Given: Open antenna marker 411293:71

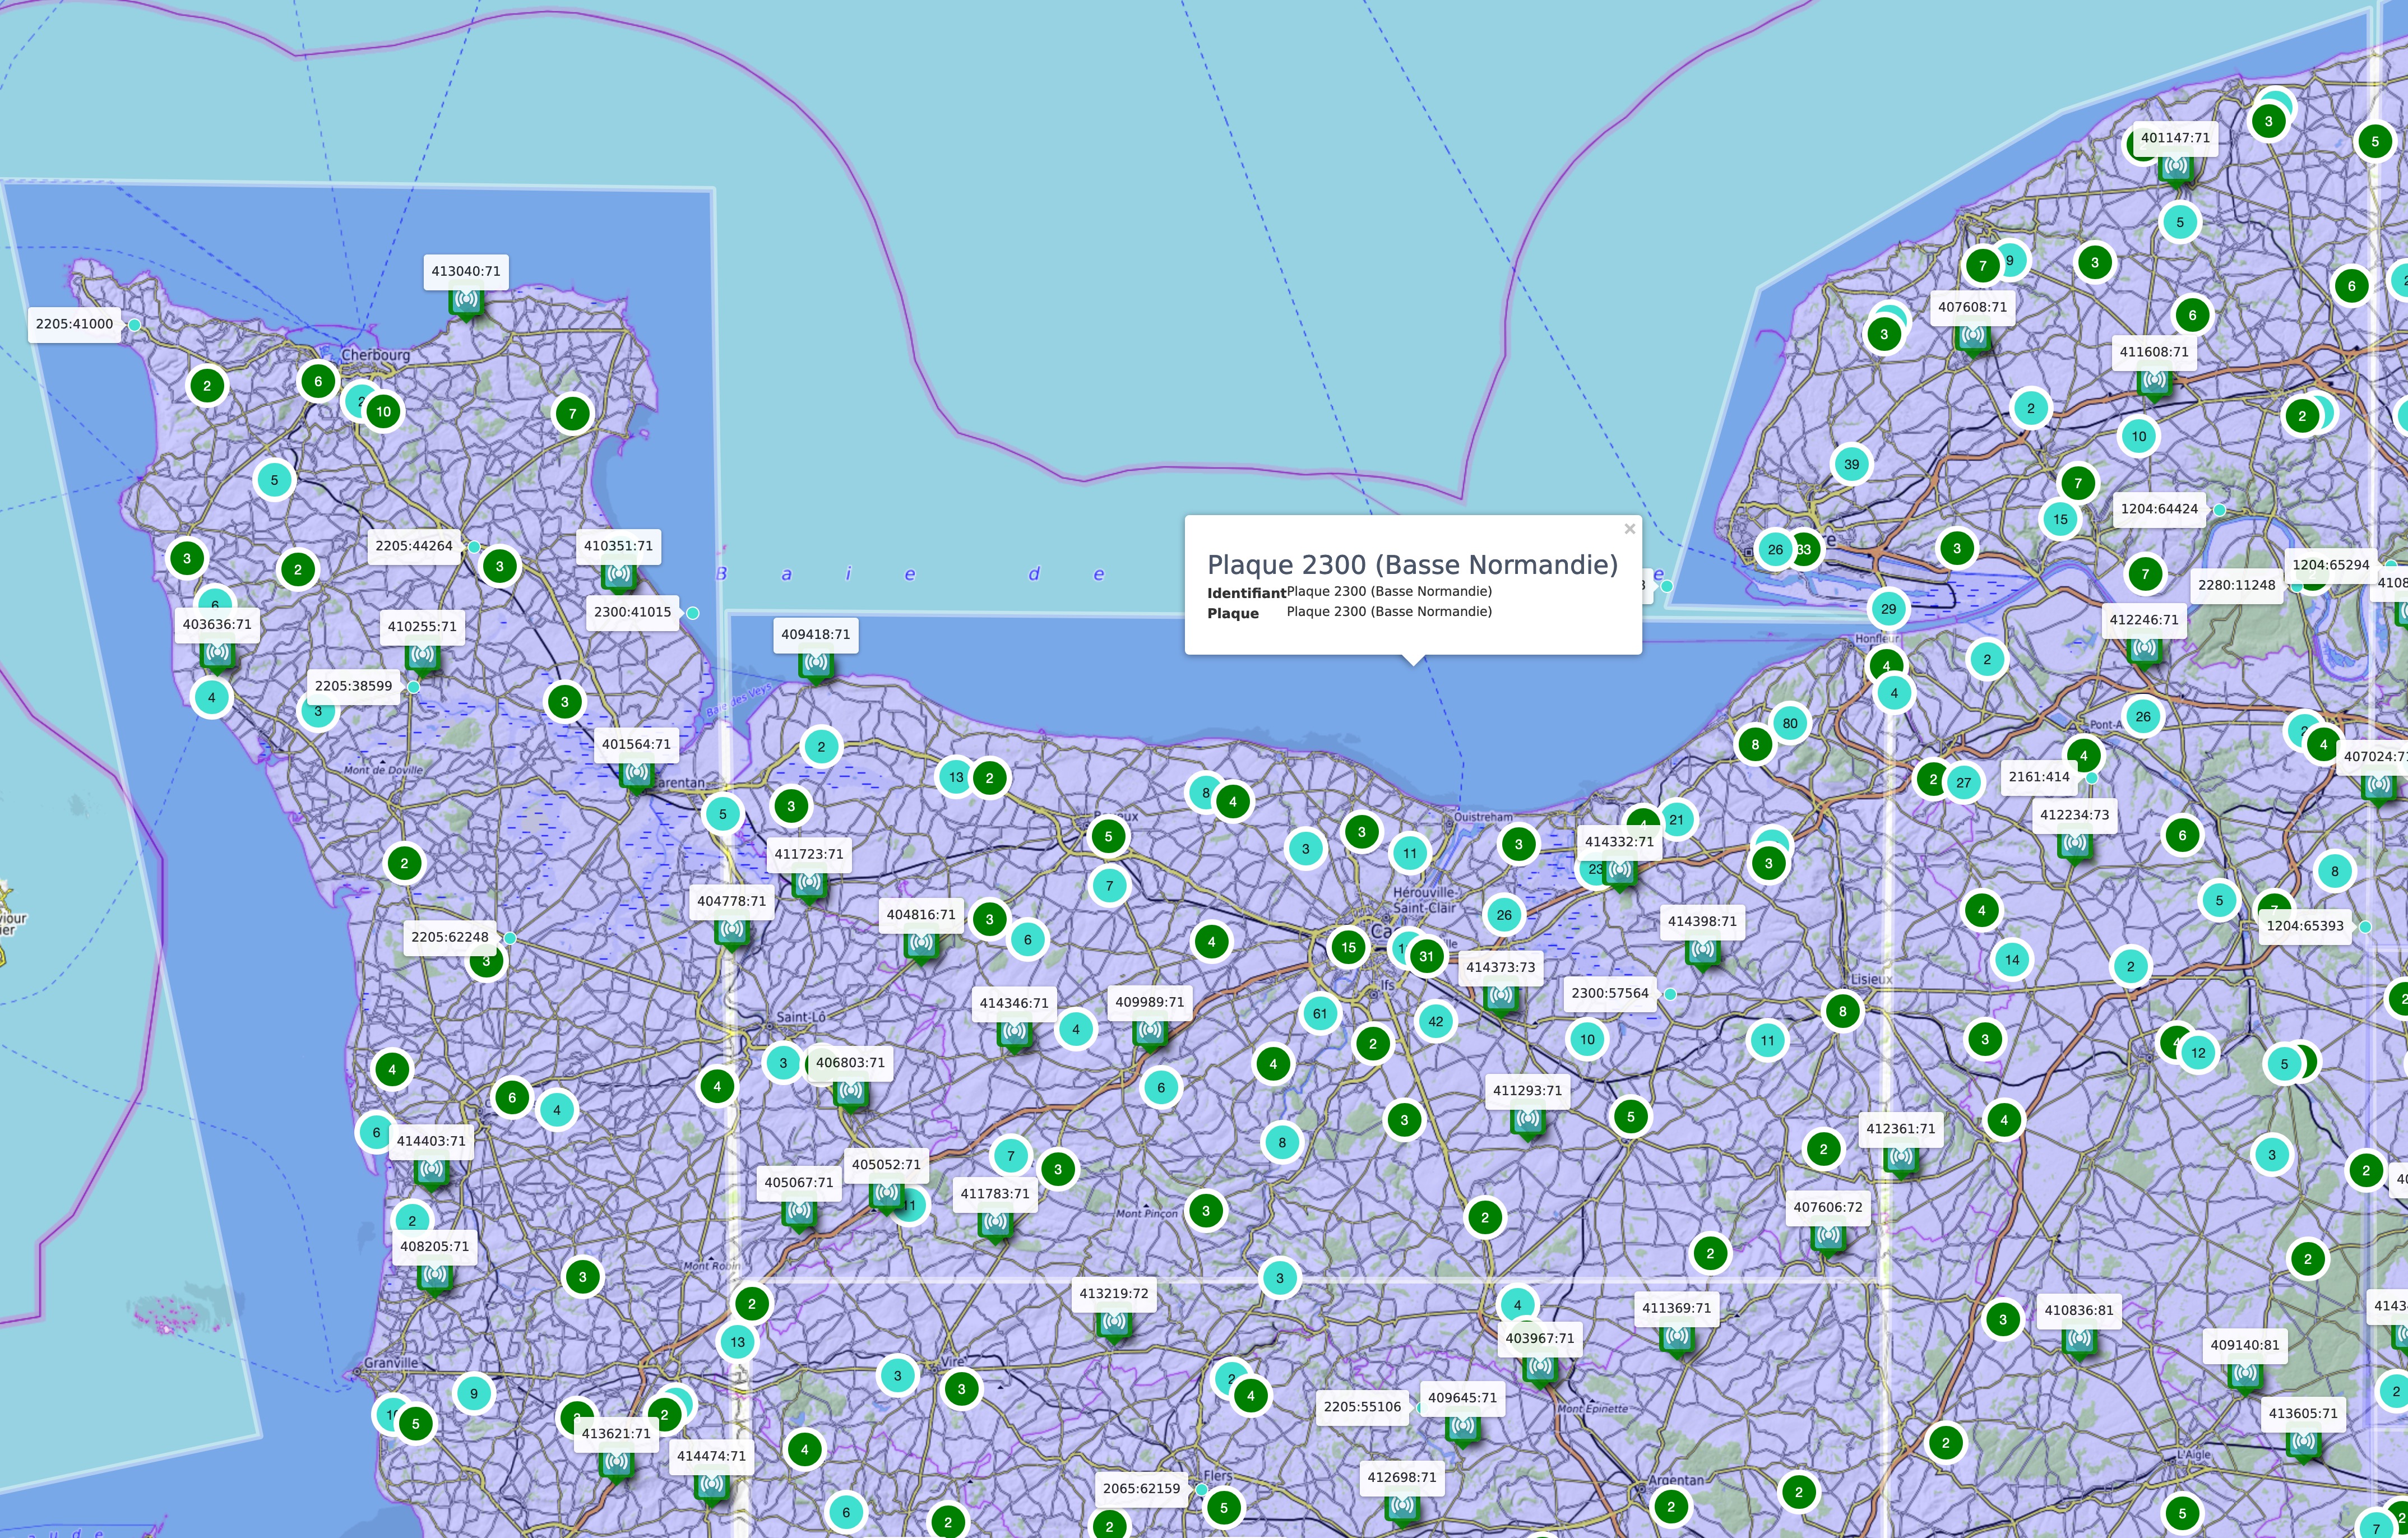Looking at the screenshot, I should click(x=1527, y=1121).
